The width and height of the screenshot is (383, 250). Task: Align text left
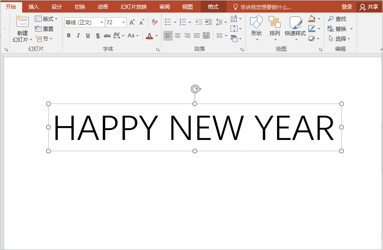[168, 36]
